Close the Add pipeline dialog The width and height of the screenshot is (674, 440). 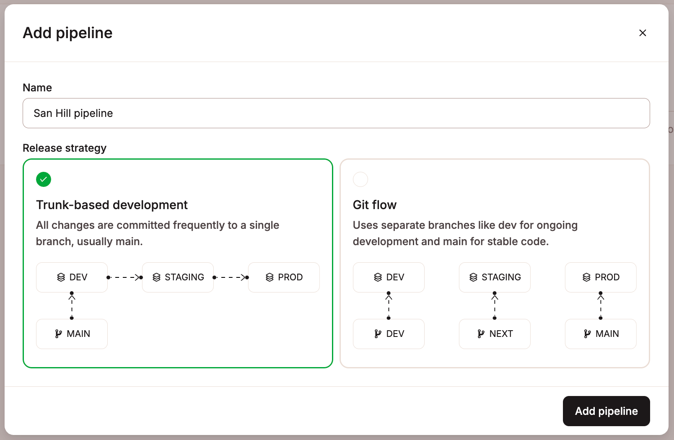(643, 33)
